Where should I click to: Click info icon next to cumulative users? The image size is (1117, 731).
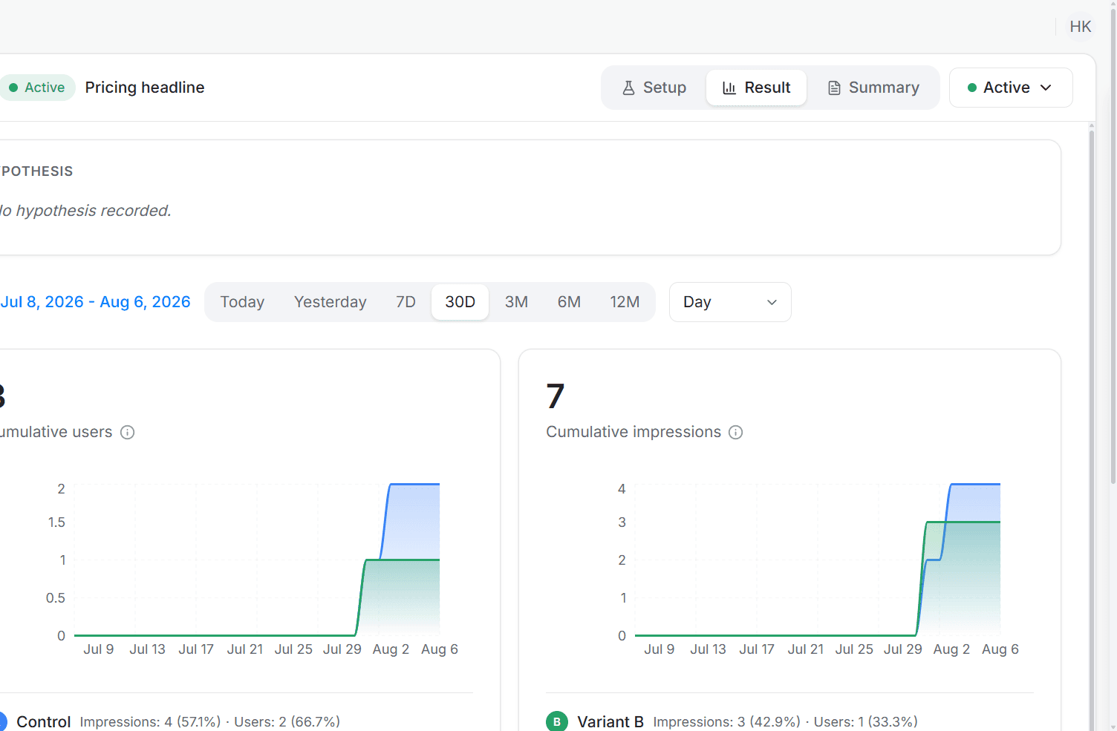tap(127, 433)
